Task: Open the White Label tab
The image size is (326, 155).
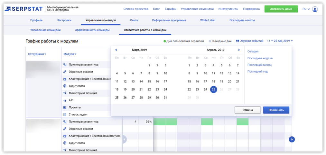Action: tap(208, 20)
